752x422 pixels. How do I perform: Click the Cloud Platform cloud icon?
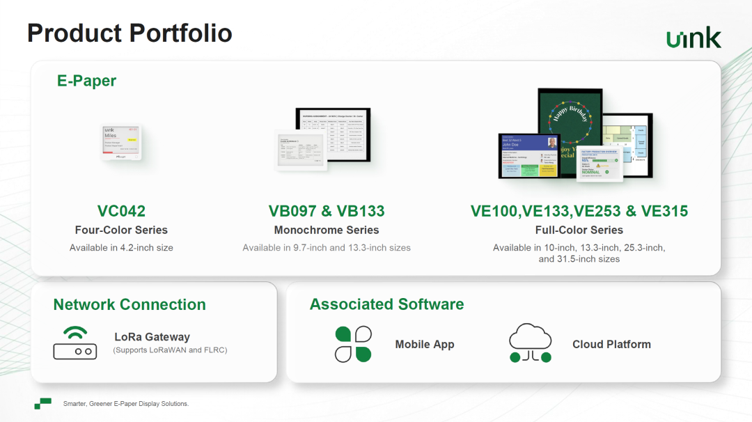[530, 343]
